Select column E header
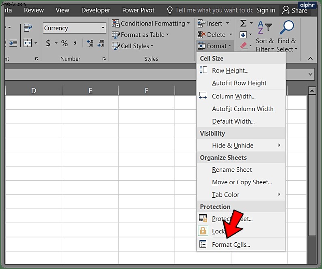The height and width of the screenshot is (269, 322). pos(90,91)
